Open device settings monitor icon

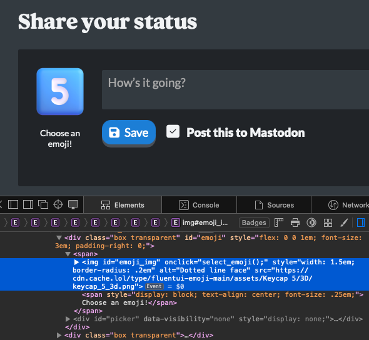[73, 204]
